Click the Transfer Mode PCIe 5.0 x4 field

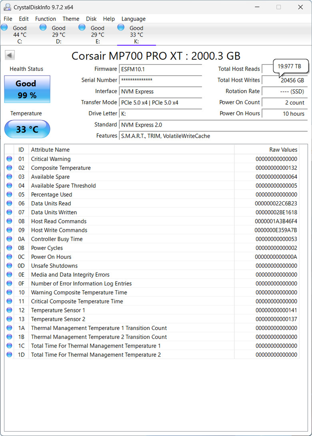click(x=160, y=102)
